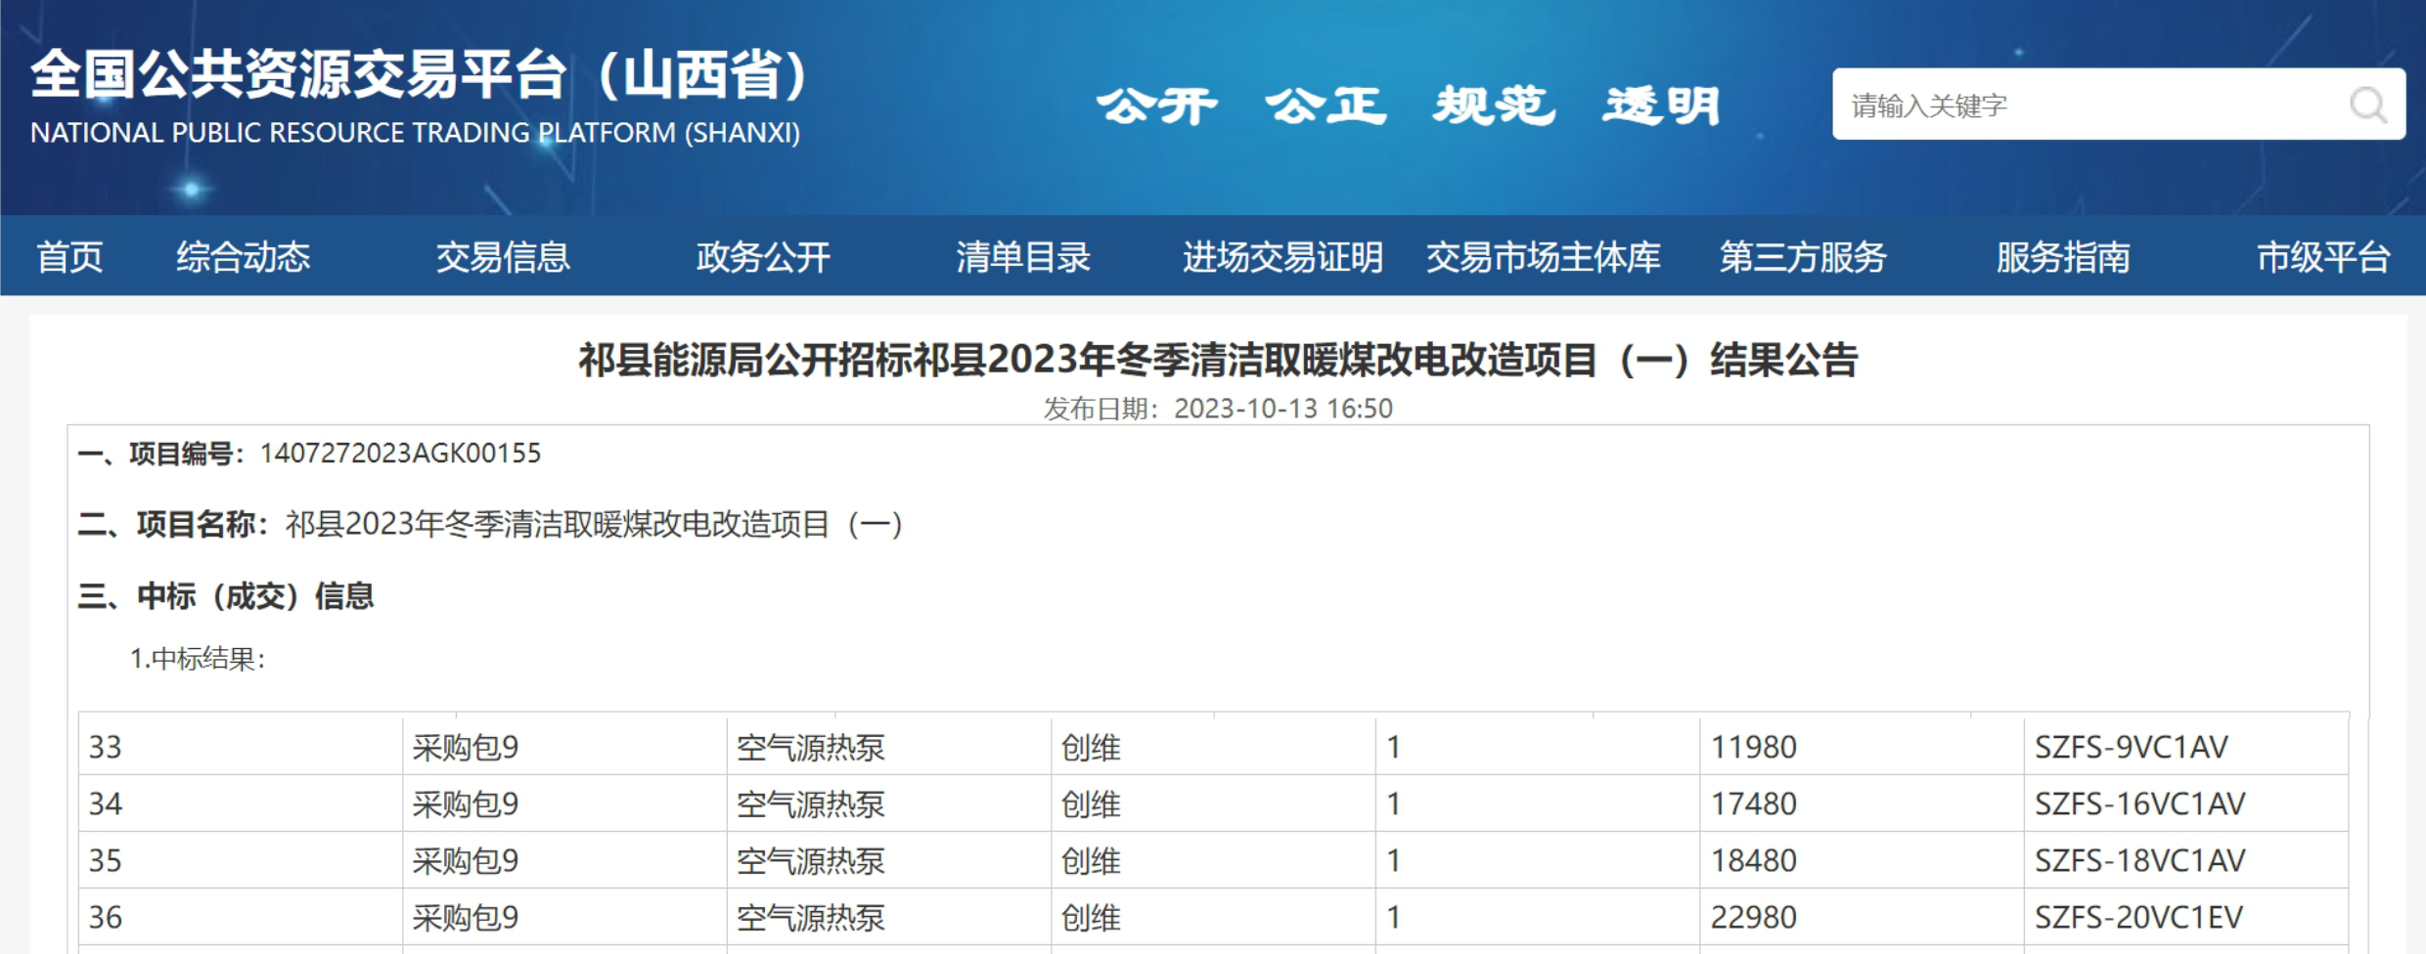
Task: Click 空气源热泵 in row 34
Action: [889, 803]
